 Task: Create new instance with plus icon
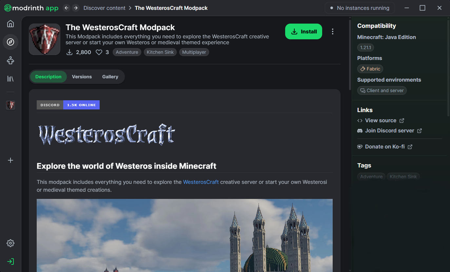tap(10, 160)
